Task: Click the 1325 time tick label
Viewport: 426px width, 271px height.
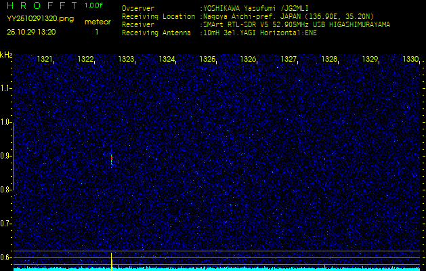Action: 208,60
